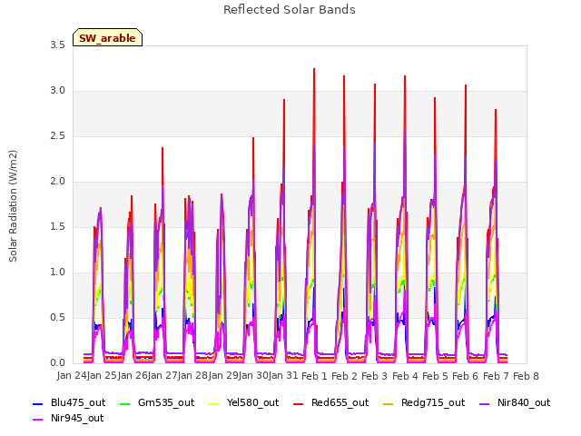The image size is (581, 436).
Task: Click the green Grn535_out legend swatch
Action: pos(125,403)
